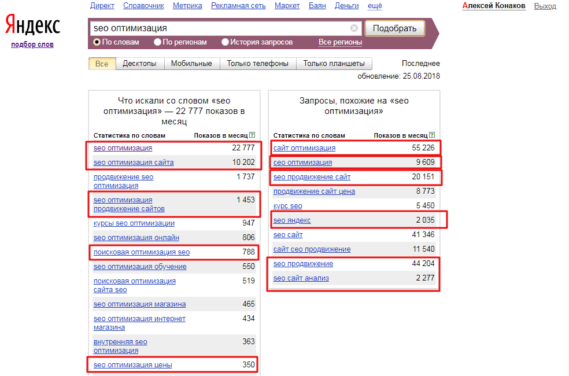This screenshot has height=376, width=569.
Task: Switch to the 'Все' devices tab
Action: tap(102, 64)
